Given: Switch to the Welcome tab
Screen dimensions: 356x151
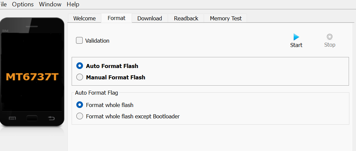Looking at the screenshot, I should point(84,18).
